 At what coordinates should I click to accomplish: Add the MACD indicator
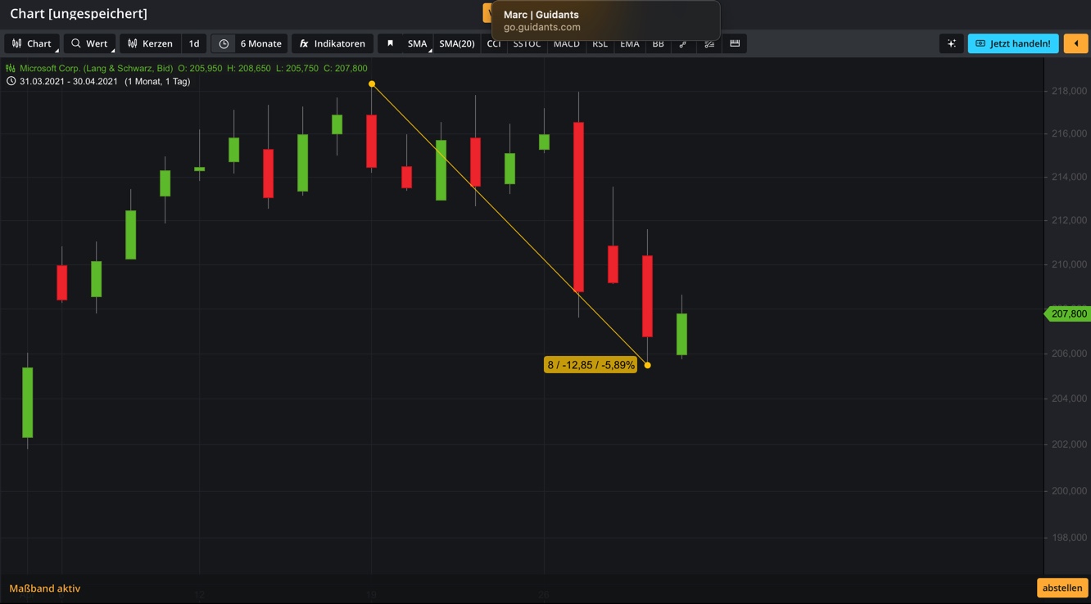coord(566,43)
